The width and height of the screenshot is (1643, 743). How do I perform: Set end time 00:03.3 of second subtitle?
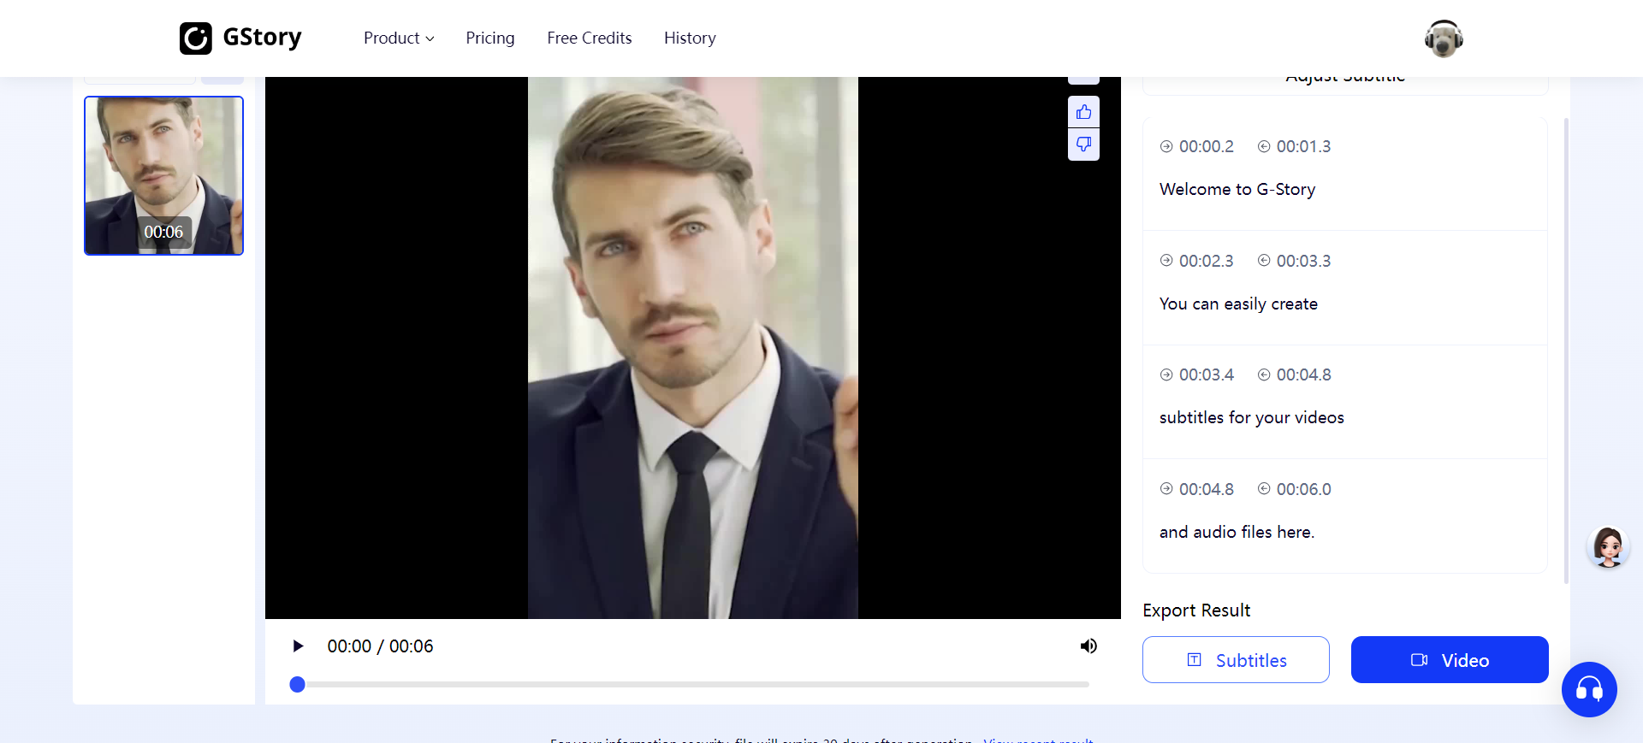[x=1295, y=261]
